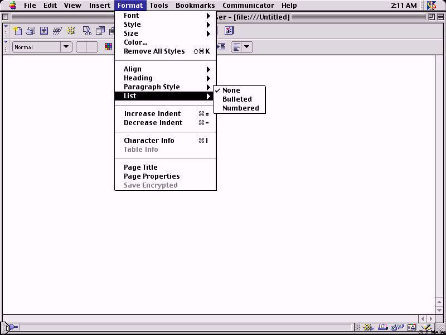Screen dimensions: 446x335
Task: Choose Remove All Styles
Action: 154,51
